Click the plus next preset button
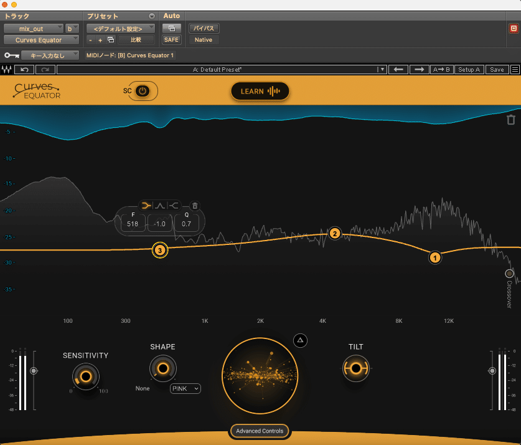 pyautogui.click(x=100, y=40)
